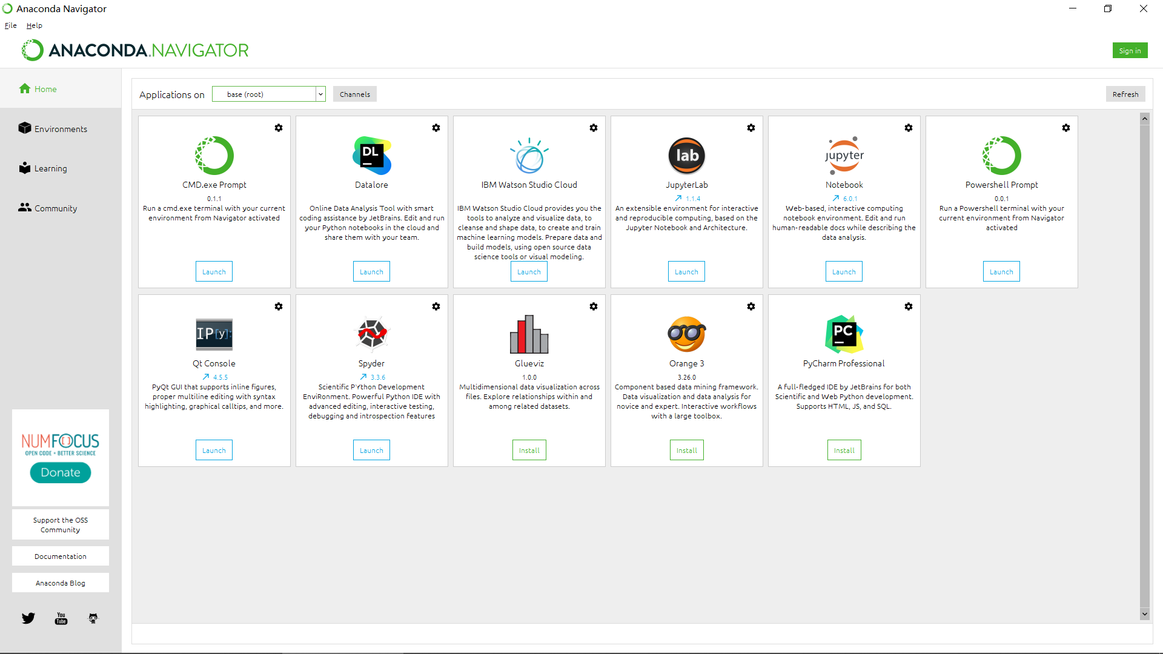Click the Powershell Prompt app icon
1163x654 pixels.
[1002, 156]
